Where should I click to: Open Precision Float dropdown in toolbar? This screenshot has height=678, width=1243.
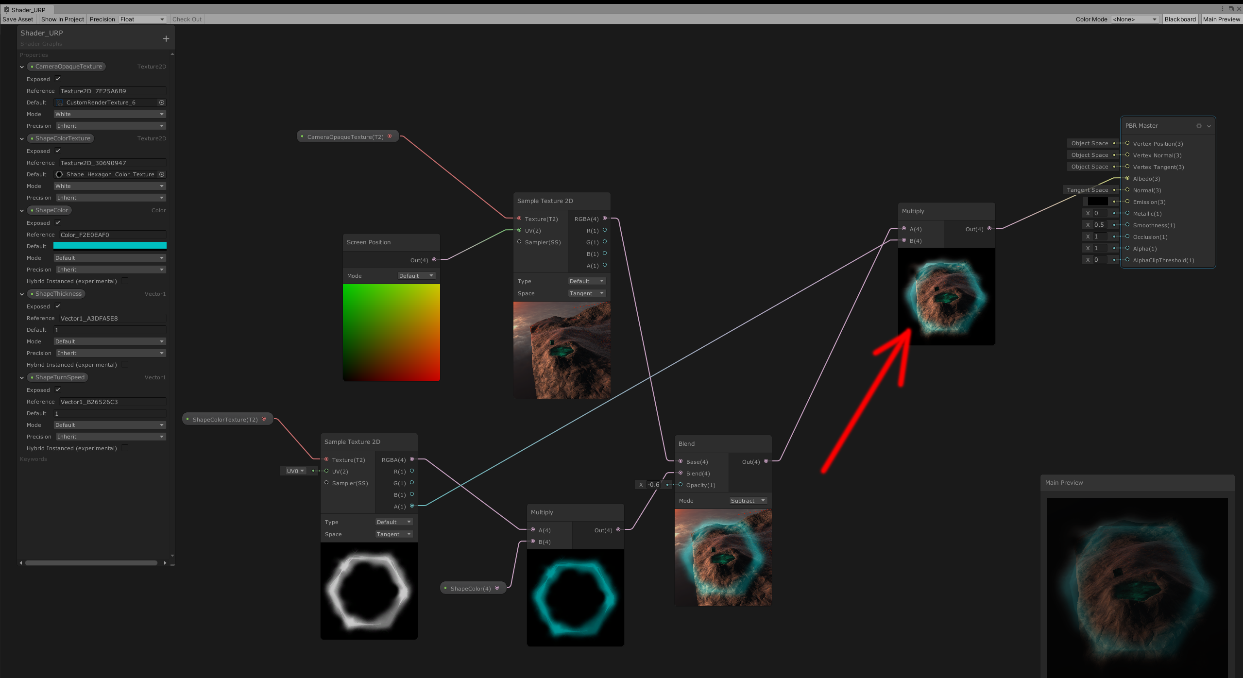coord(142,19)
